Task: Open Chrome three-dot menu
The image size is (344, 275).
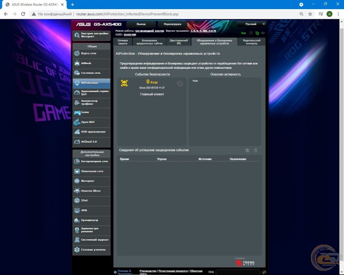Action: pyautogui.click(x=338, y=14)
